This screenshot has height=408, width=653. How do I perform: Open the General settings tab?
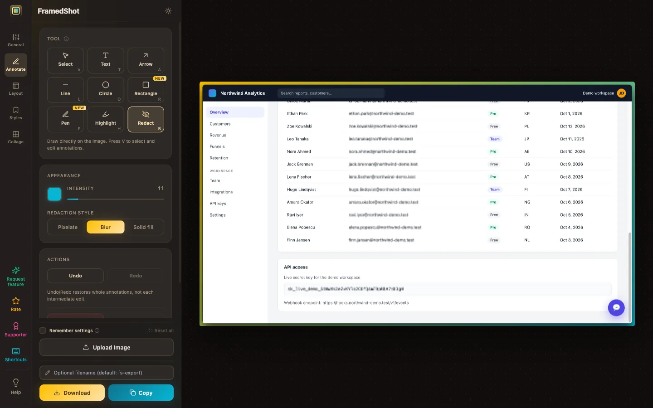pos(16,40)
